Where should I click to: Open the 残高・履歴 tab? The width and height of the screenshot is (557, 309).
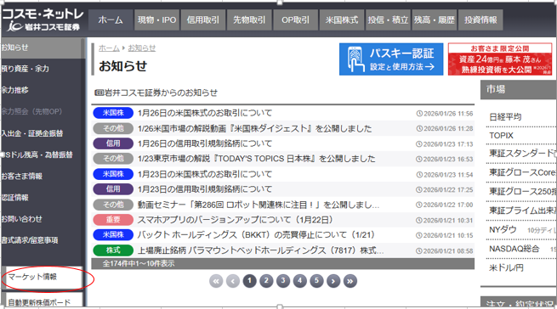[434, 20]
